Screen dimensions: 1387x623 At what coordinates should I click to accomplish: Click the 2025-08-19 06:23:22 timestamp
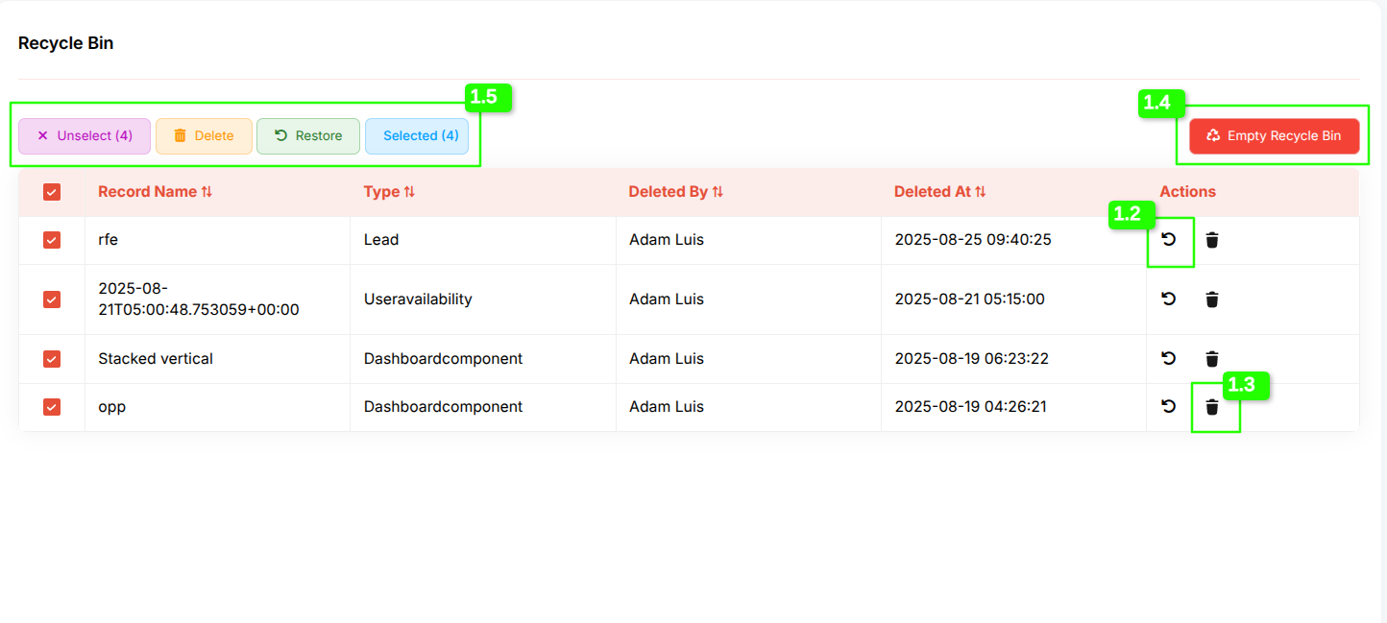[972, 359]
